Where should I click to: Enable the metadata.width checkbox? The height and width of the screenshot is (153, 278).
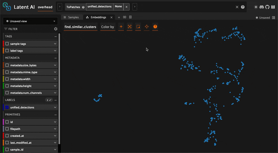click(7, 79)
